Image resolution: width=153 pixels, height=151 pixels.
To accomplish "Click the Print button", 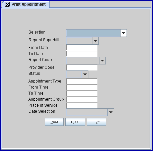I will click(x=54, y=122).
